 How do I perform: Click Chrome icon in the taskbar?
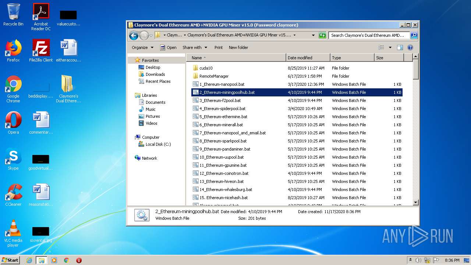point(67,260)
